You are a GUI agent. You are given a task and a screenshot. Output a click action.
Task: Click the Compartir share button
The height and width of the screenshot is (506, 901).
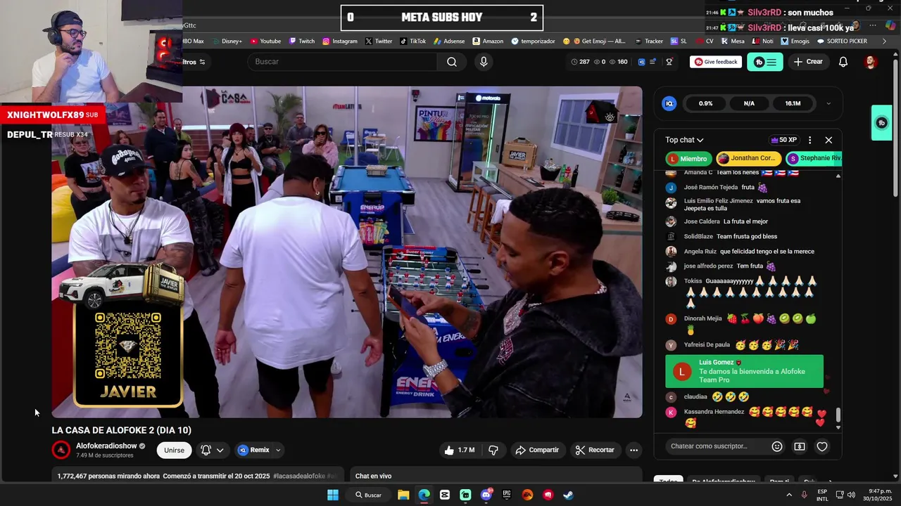[537, 450]
